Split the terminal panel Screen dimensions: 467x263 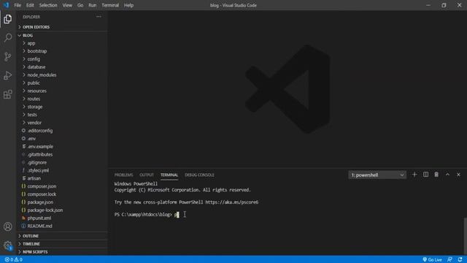click(425, 175)
